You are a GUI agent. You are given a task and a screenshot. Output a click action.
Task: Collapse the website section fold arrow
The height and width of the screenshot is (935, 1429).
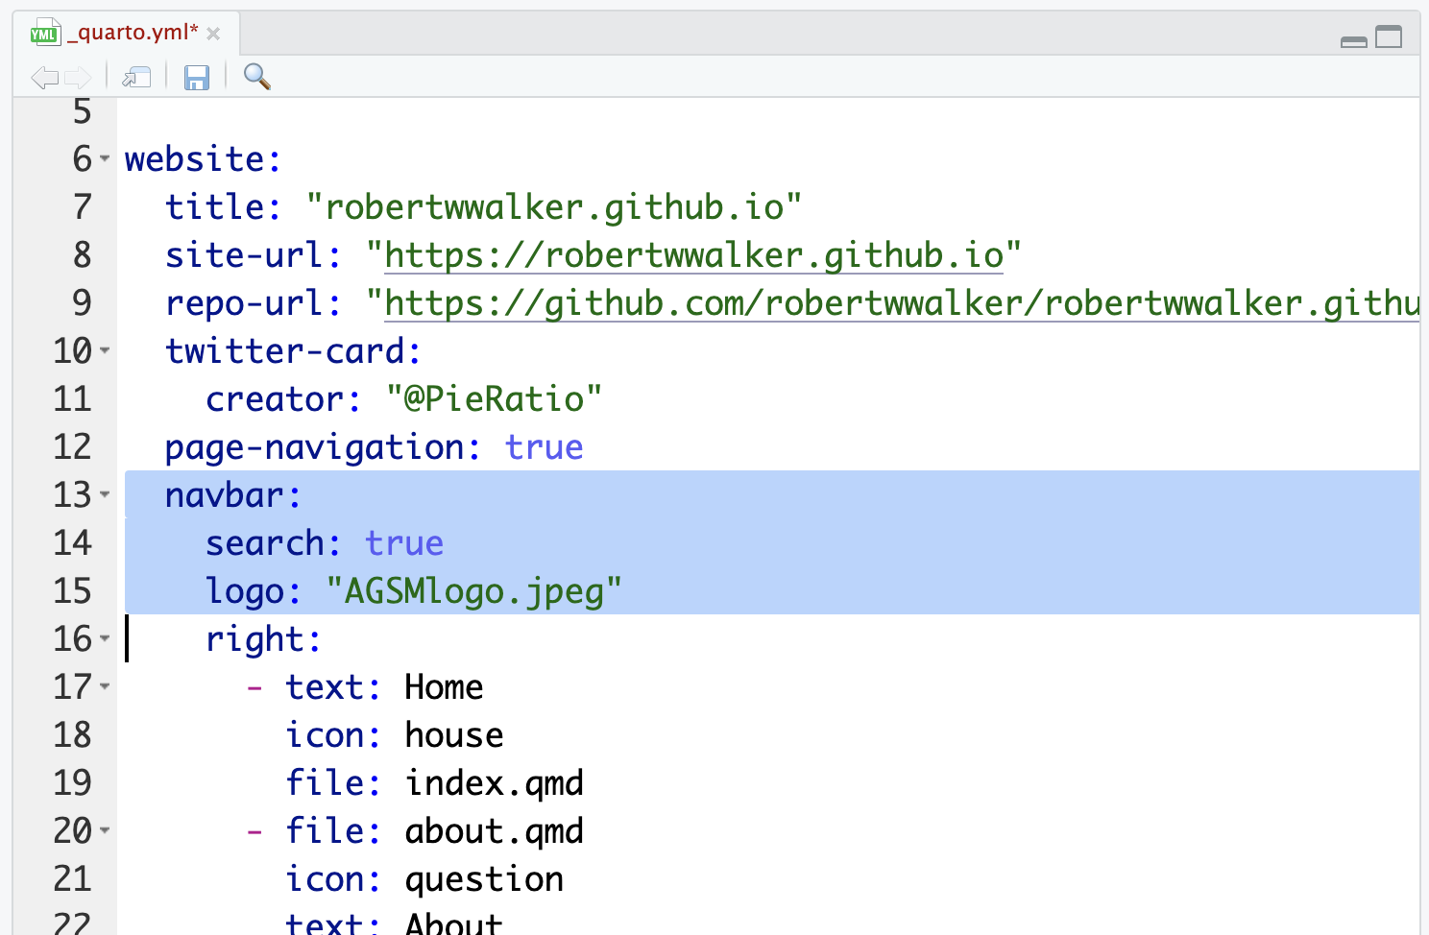click(x=105, y=158)
